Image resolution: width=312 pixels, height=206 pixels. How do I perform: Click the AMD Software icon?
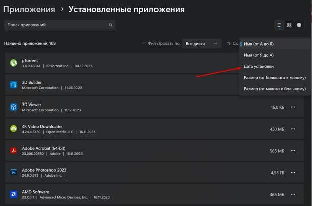14,194
